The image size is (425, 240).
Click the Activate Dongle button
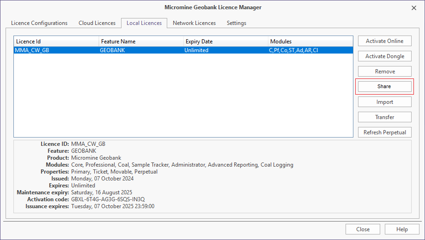385,56
